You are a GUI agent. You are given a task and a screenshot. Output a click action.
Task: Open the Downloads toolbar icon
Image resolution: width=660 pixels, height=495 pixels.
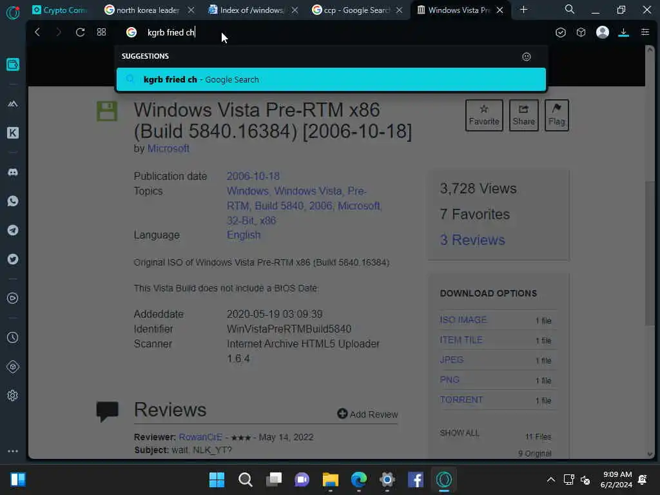[623, 32]
